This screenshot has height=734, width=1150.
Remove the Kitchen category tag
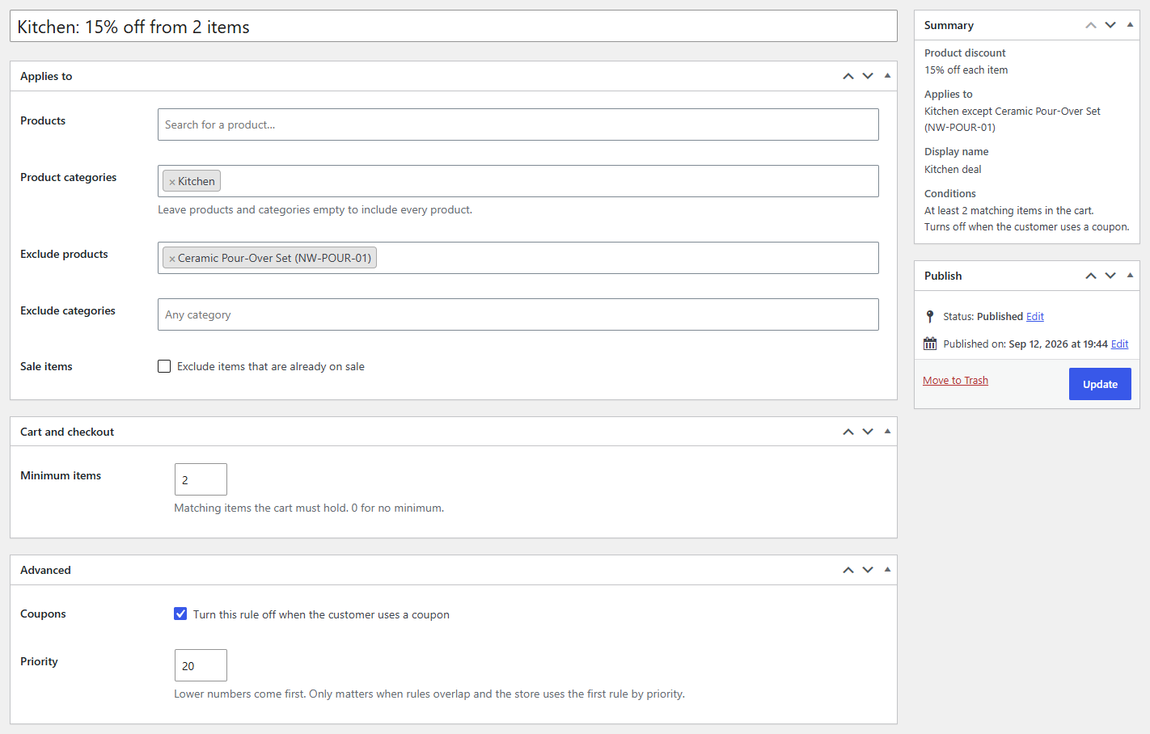pyautogui.click(x=172, y=182)
